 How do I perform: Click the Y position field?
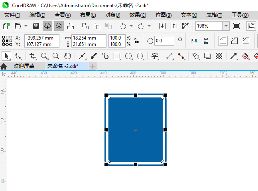click(42, 44)
